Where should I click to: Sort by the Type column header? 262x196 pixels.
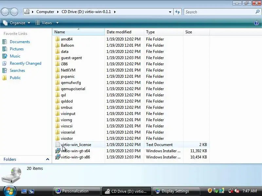point(163,32)
